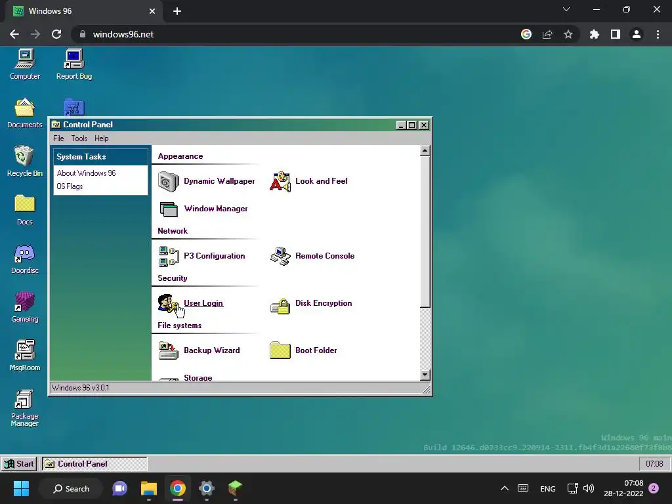
Task: Close the Control Panel window
Action: click(x=424, y=125)
